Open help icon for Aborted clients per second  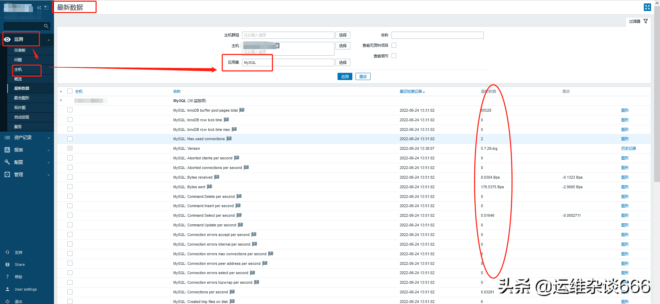(236, 158)
